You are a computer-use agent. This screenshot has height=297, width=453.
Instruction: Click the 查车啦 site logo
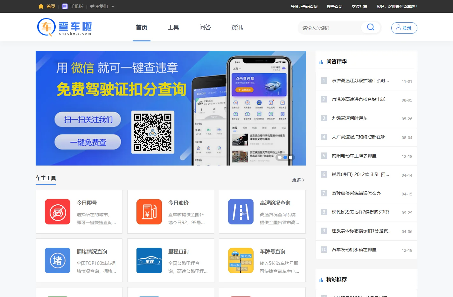[x=65, y=27]
